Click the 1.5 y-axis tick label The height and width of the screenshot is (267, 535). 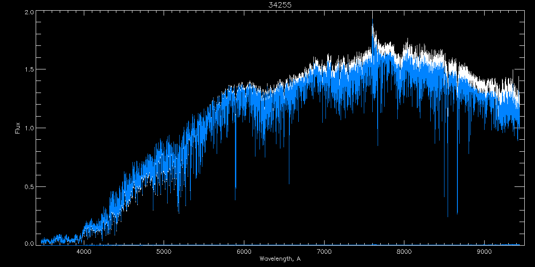click(29, 70)
